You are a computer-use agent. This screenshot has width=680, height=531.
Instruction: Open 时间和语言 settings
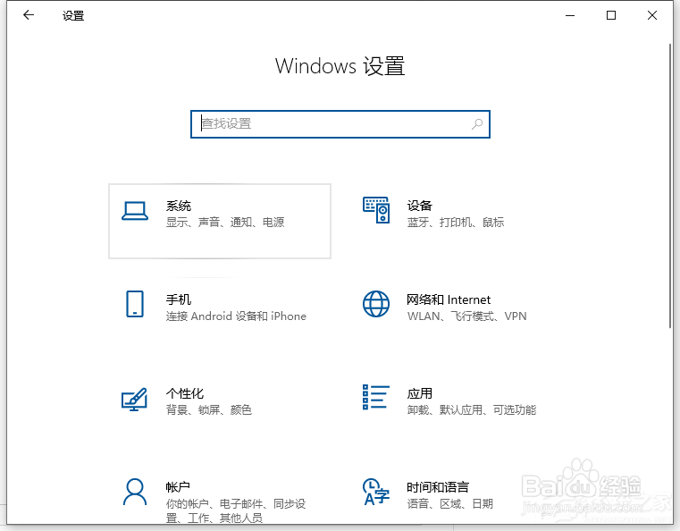460,494
